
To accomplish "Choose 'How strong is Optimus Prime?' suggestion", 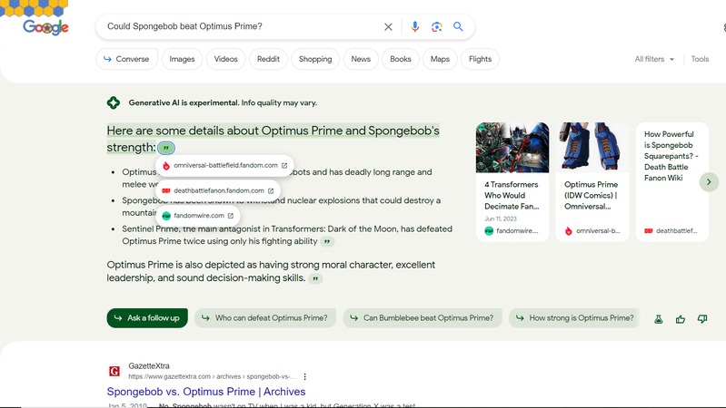I will 574,318.
